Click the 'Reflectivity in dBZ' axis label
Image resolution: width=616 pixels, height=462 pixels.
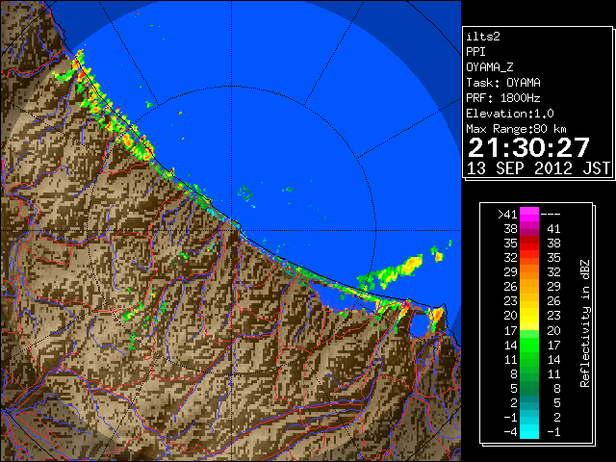[x=585, y=323]
